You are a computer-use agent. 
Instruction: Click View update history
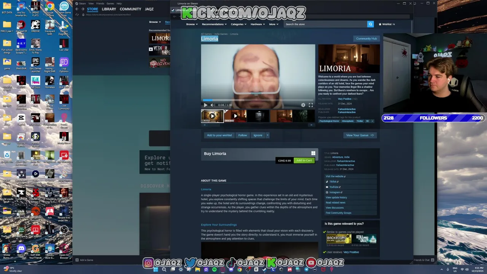(x=336, y=197)
